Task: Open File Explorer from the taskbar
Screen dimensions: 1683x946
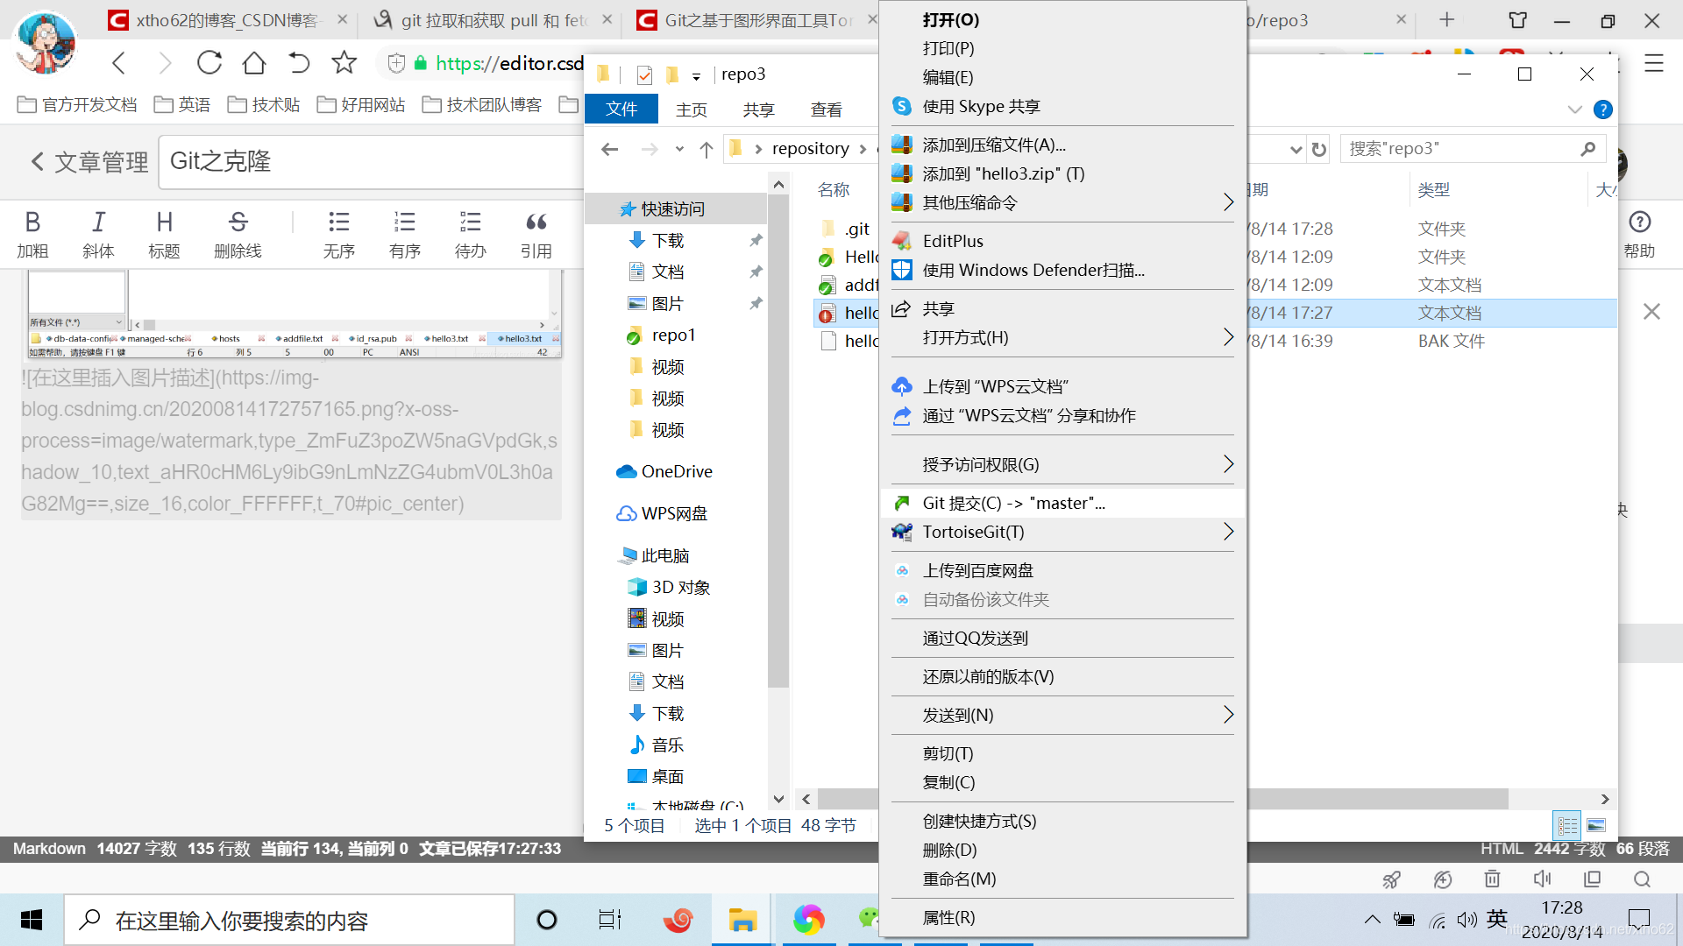Action: (x=742, y=920)
